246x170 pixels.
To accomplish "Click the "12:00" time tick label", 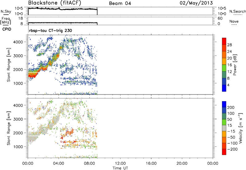I will pyautogui.click(x=120, y=164).
